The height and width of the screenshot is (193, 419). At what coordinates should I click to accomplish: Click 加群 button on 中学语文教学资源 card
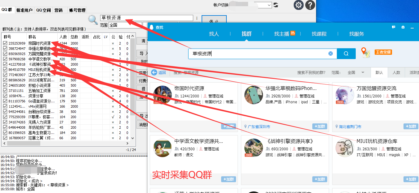(229, 179)
